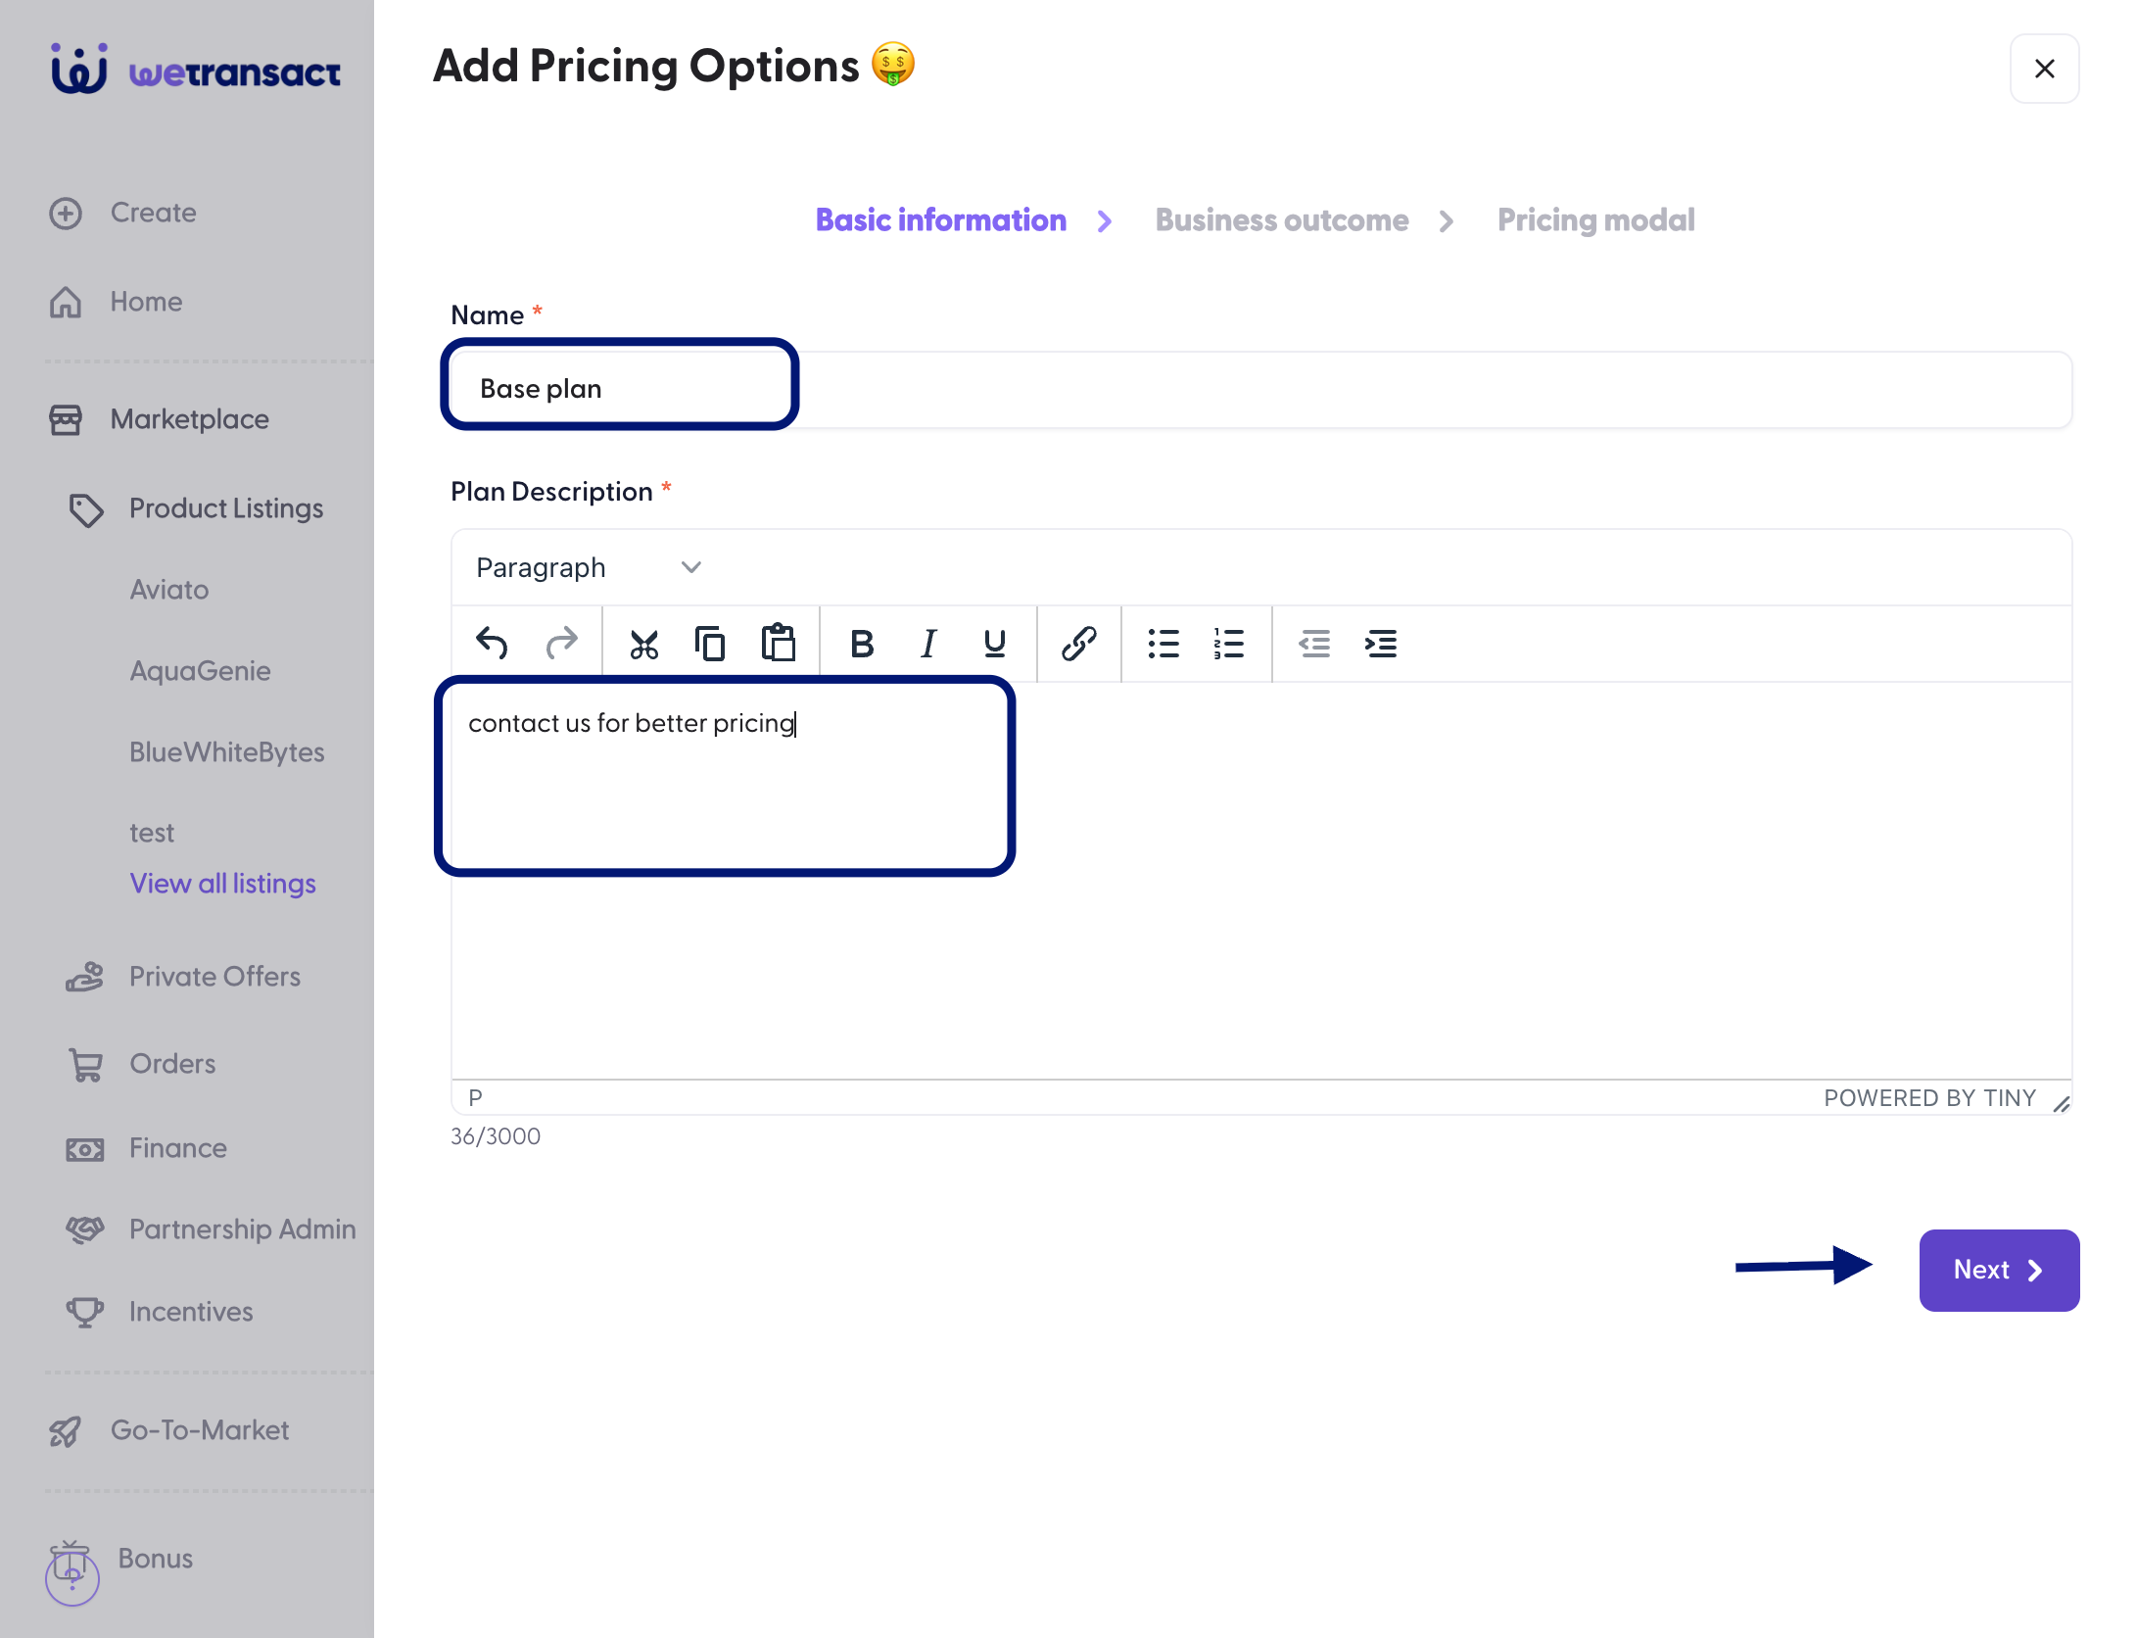Viewport: 2137px width, 1638px height.
Task: Switch to the Business outcome step
Action: point(1282,220)
